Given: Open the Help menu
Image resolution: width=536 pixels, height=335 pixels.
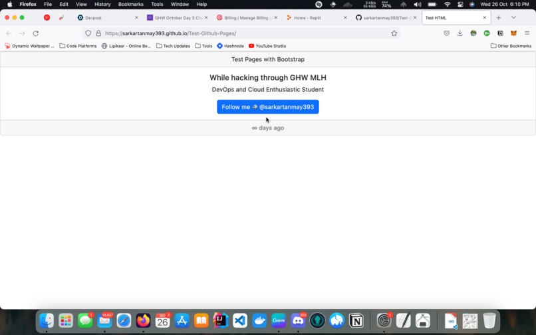Looking at the screenshot, I should [x=201, y=5].
